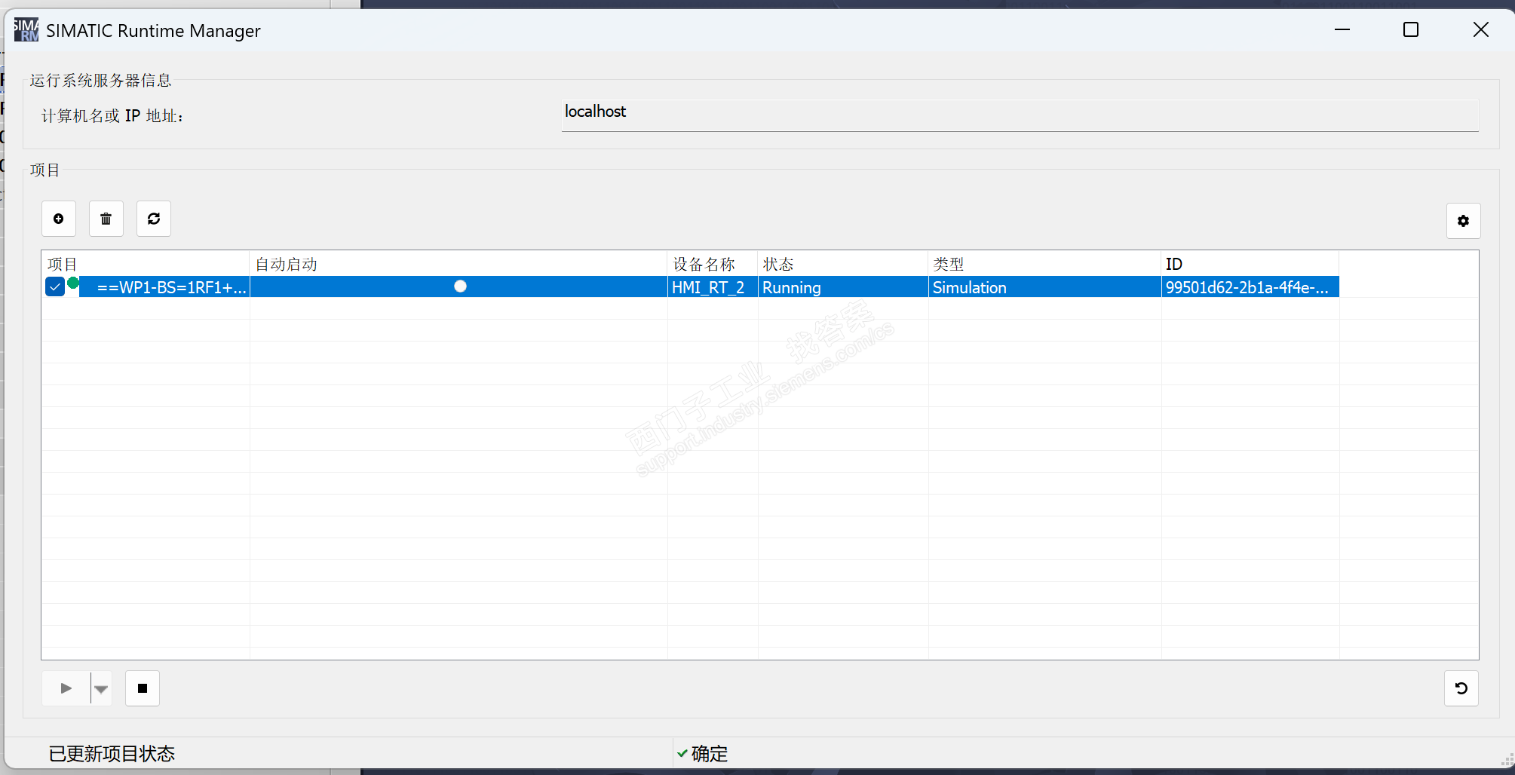
Task: Click the 已更新项目状态 status bar message
Action: pyautogui.click(x=112, y=754)
